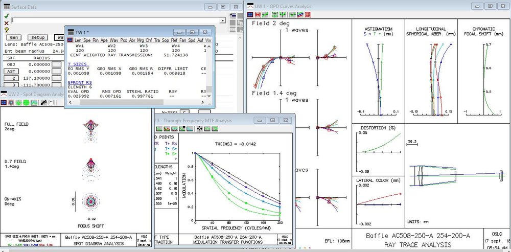This screenshot has width=511, height=252.
Task: Click the red-curve MTF icon in UW 3 toolbar
Action: (x=167, y=129)
